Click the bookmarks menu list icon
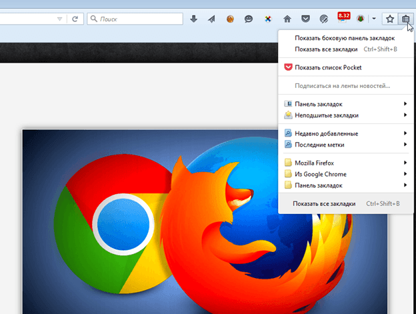The width and height of the screenshot is (416, 314). 405,19
